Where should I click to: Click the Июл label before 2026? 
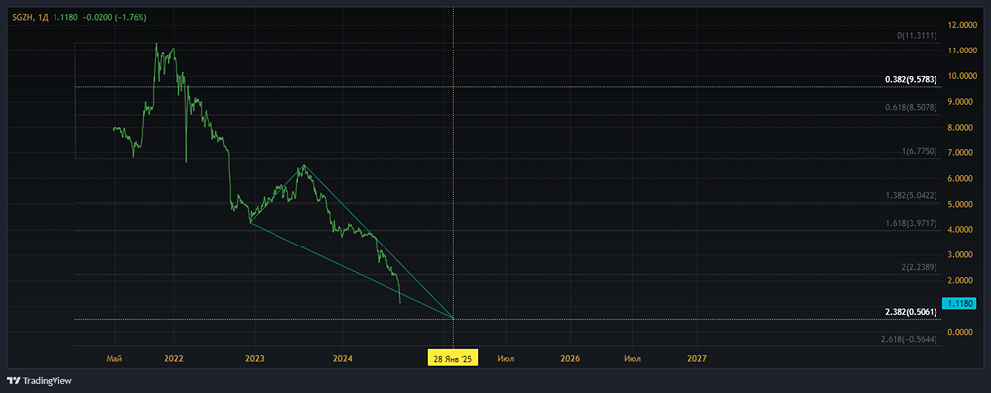[x=505, y=359]
